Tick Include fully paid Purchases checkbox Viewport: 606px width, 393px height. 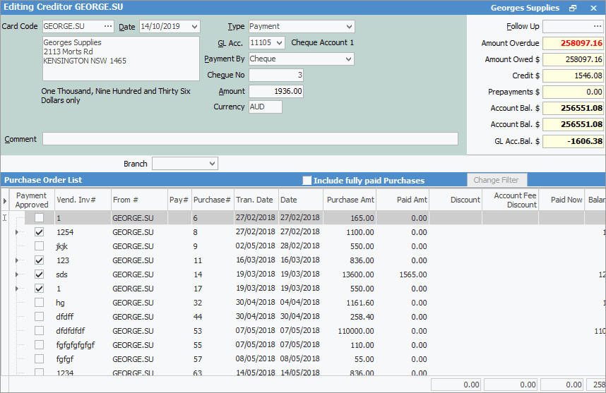pos(307,181)
